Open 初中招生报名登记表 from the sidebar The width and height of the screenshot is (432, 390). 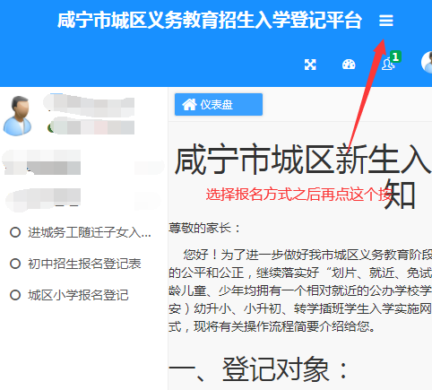point(84,264)
